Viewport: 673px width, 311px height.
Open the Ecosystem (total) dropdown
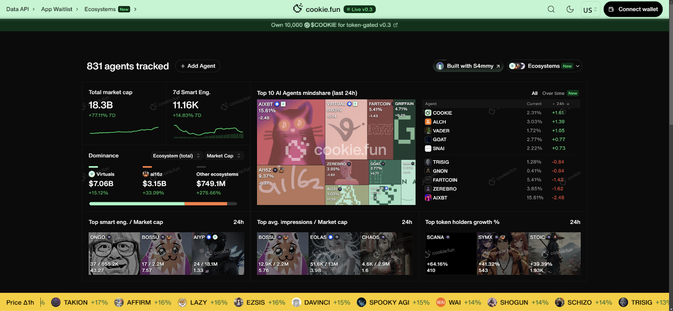click(x=177, y=156)
